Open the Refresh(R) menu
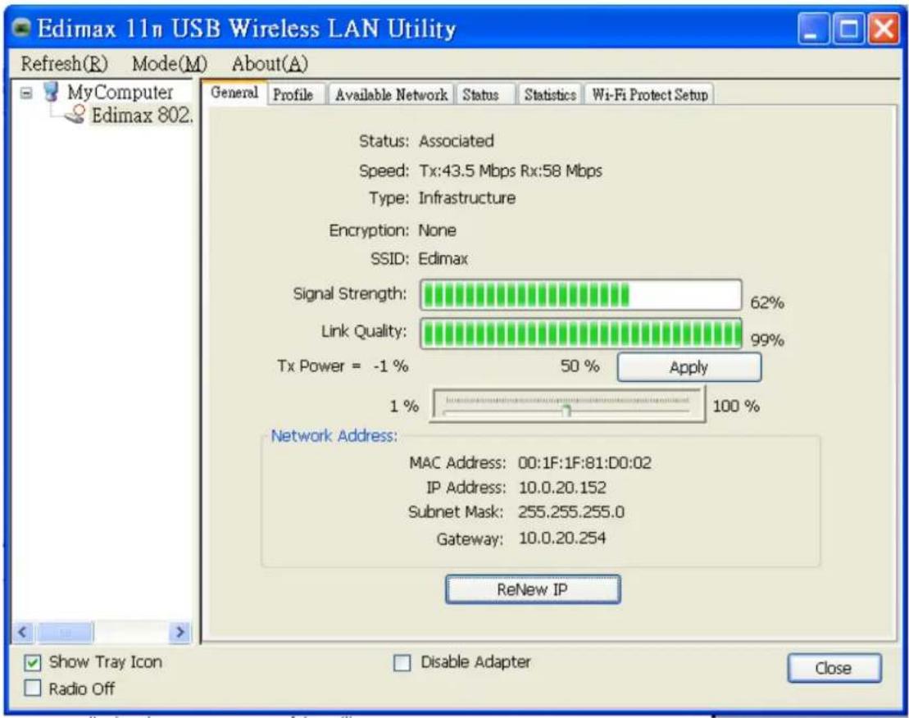This screenshot has height=718, width=909. [x=65, y=64]
